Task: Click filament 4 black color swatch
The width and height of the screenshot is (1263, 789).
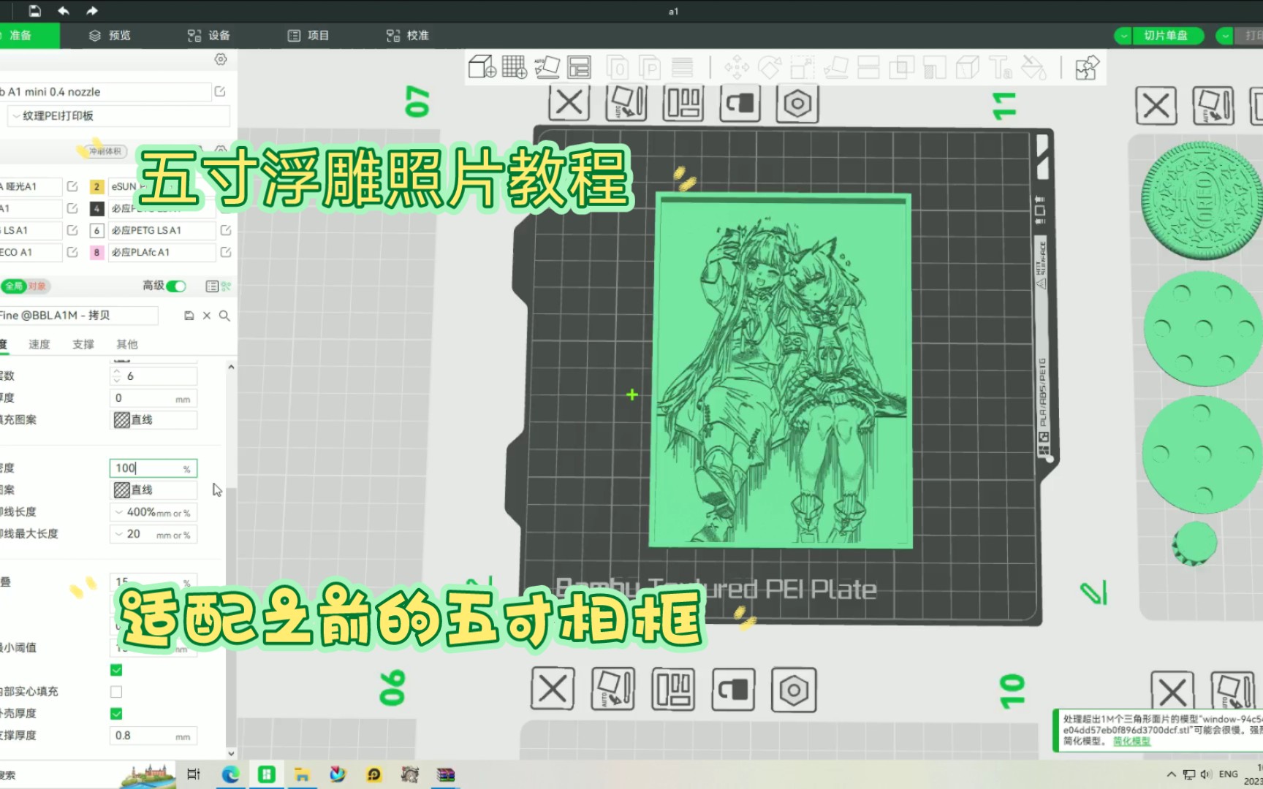Action: tap(96, 209)
